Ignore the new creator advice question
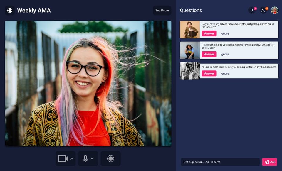This screenshot has height=171, width=282. pos(225,33)
